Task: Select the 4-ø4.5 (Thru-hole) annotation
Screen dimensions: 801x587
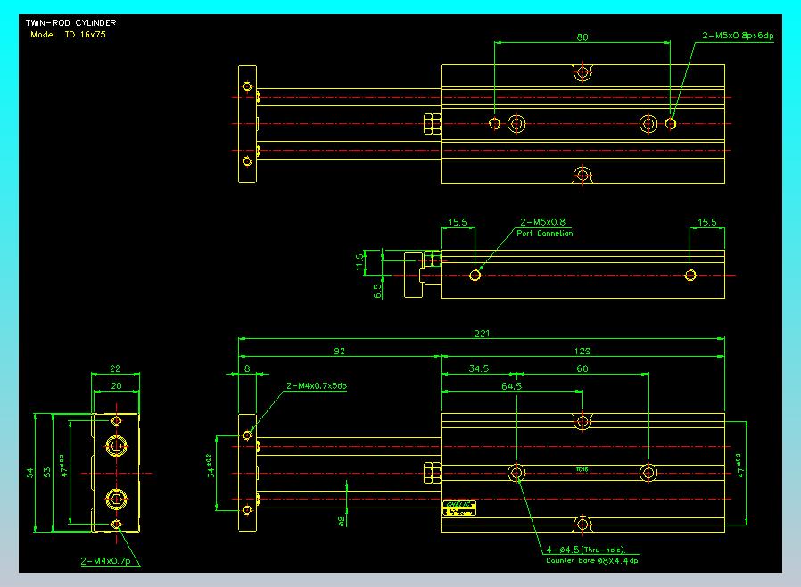Action: [x=584, y=550]
